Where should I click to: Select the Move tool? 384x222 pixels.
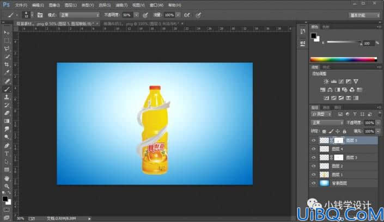point(7,33)
